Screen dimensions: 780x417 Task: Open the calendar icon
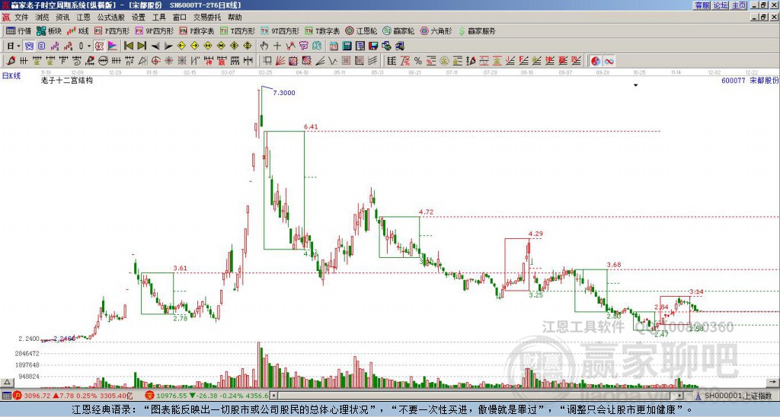pos(334,46)
